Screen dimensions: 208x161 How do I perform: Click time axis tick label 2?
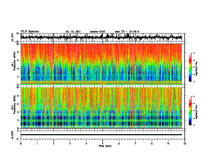point(54,144)
